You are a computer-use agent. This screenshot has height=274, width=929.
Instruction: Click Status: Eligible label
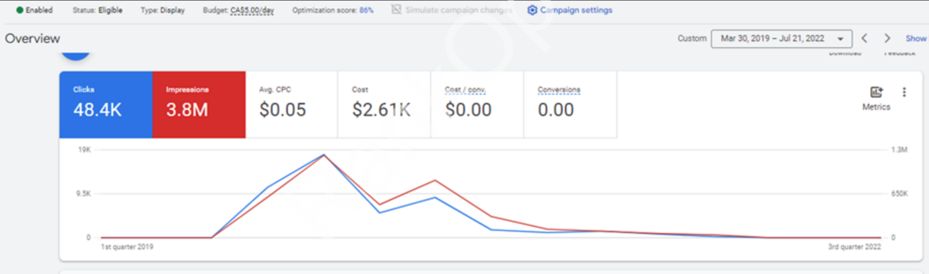coord(97,11)
